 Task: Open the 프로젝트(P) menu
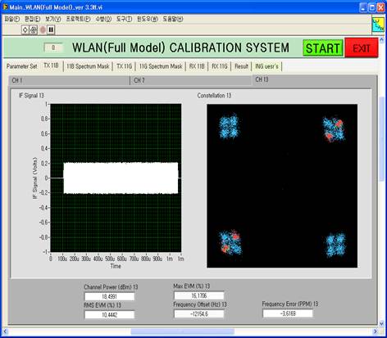(x=78, y=19)
